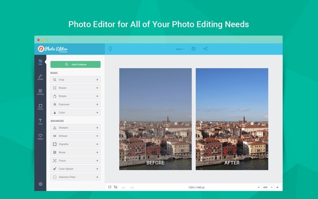The width and height of the screenshot is (318, 199).
Task: Click the lightbulb tips icon
Action: (x=111, y=49)
